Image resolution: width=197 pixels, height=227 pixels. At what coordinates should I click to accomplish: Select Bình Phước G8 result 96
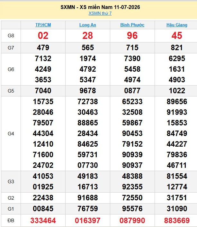click(x=132, y=36)
